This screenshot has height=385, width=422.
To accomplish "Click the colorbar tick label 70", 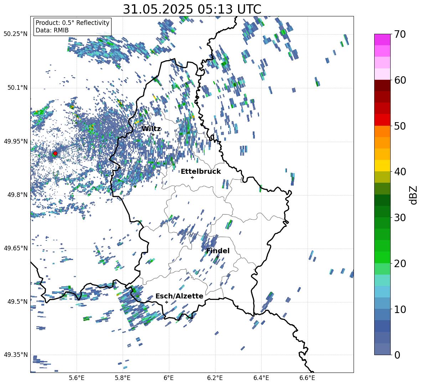I will pos(400,35).
